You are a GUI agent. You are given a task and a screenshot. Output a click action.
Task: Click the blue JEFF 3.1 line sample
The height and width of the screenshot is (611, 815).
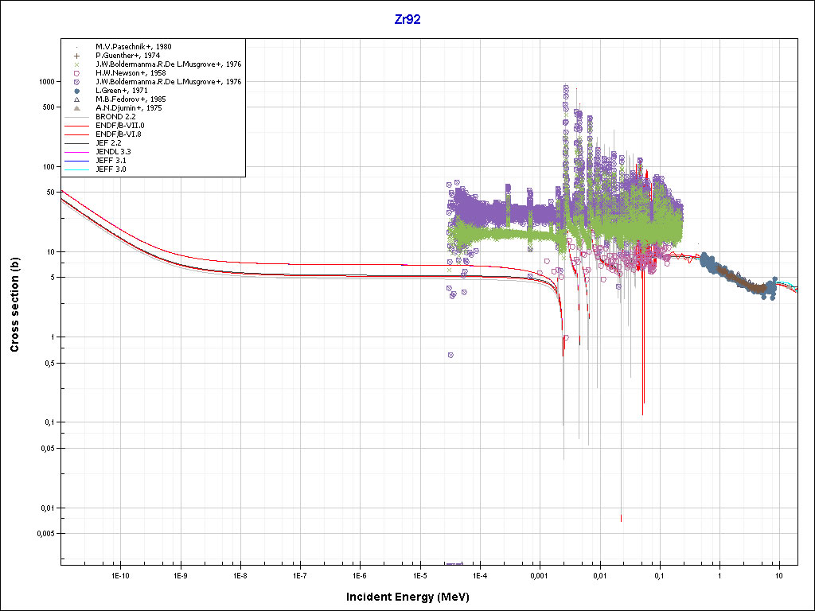[x=77, y=161]
